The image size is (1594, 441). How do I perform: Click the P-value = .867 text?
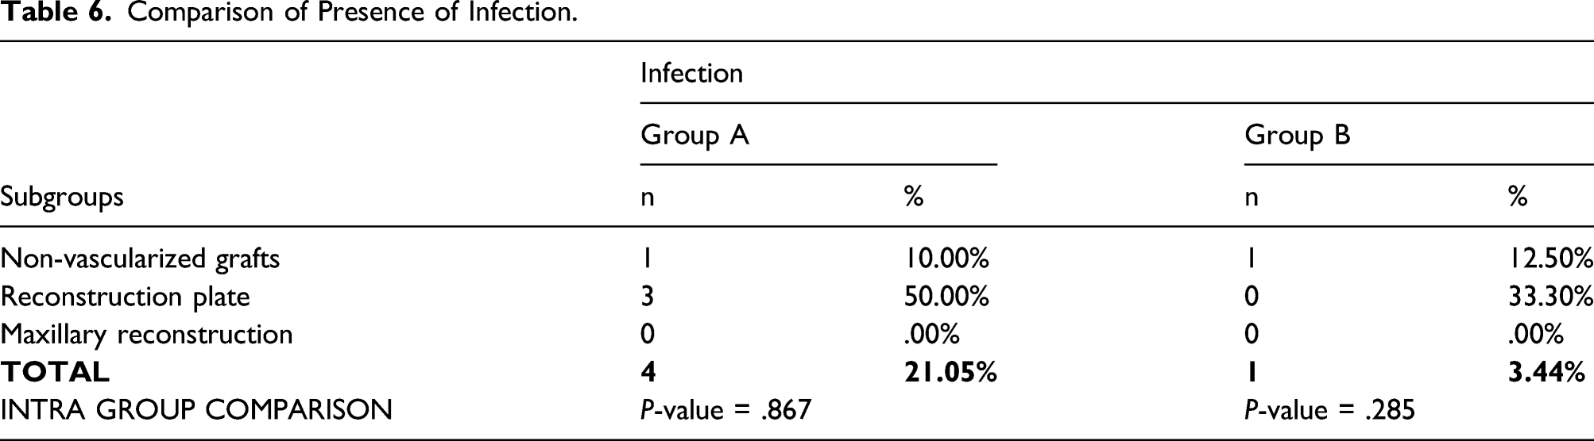click(x=726, y=409)
